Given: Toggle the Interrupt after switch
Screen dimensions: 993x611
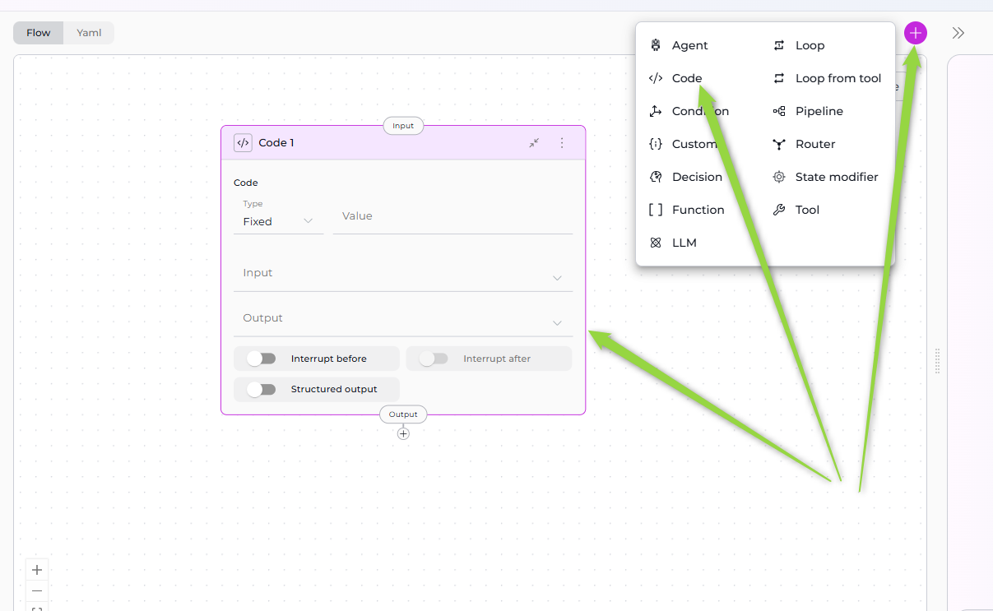Looking at the screenshot, I should 434,359.
